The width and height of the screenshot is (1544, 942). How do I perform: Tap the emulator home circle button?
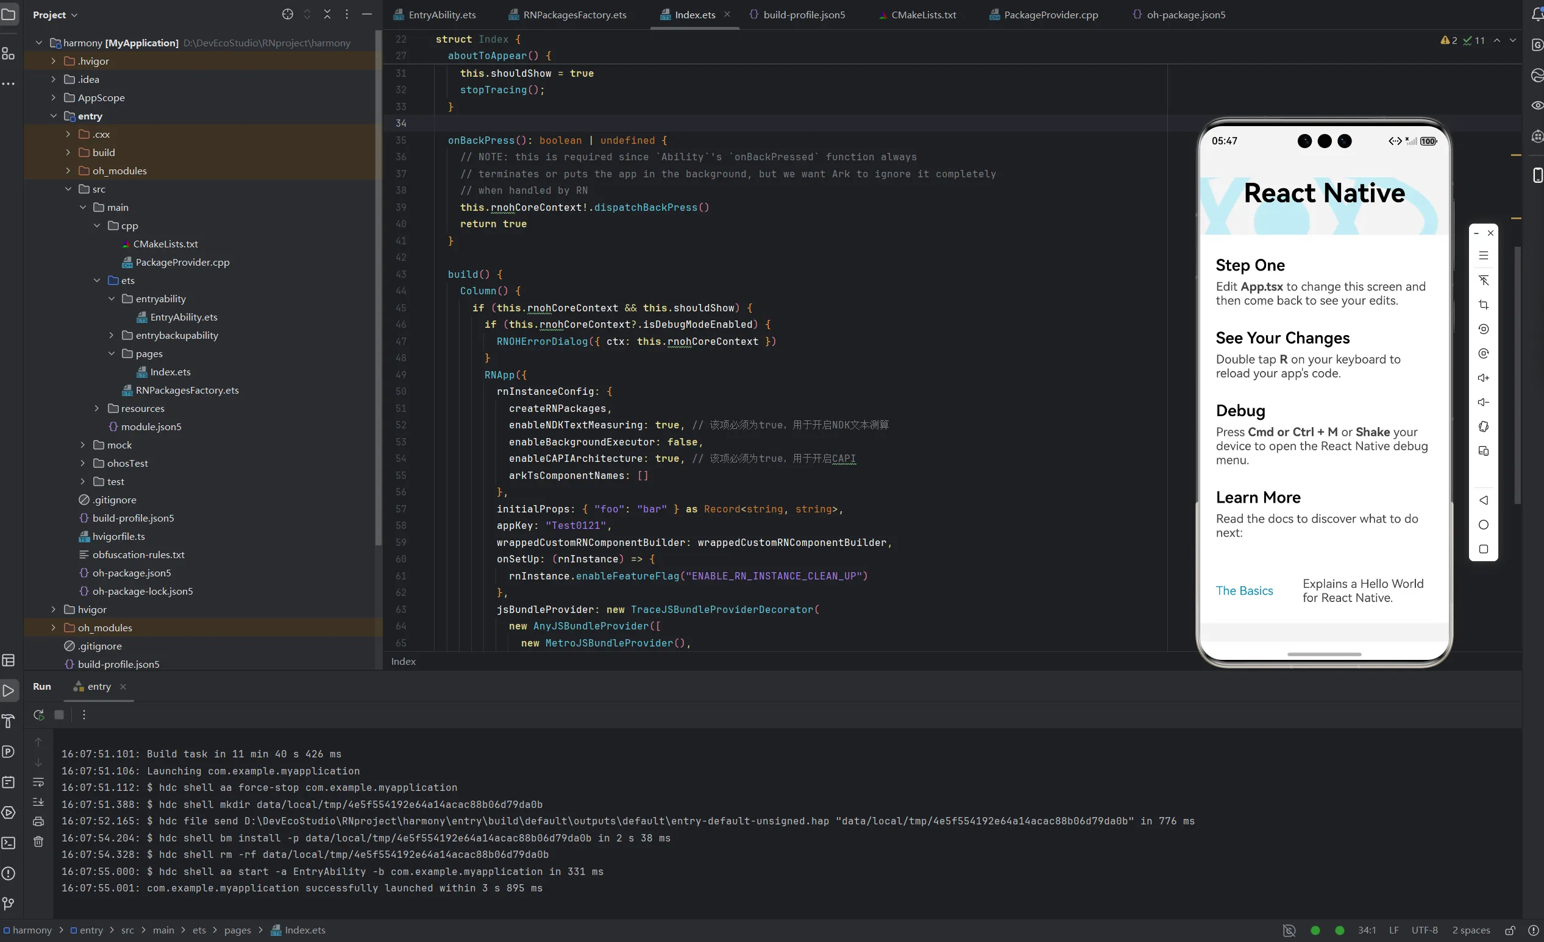(x=1483, y=525)
